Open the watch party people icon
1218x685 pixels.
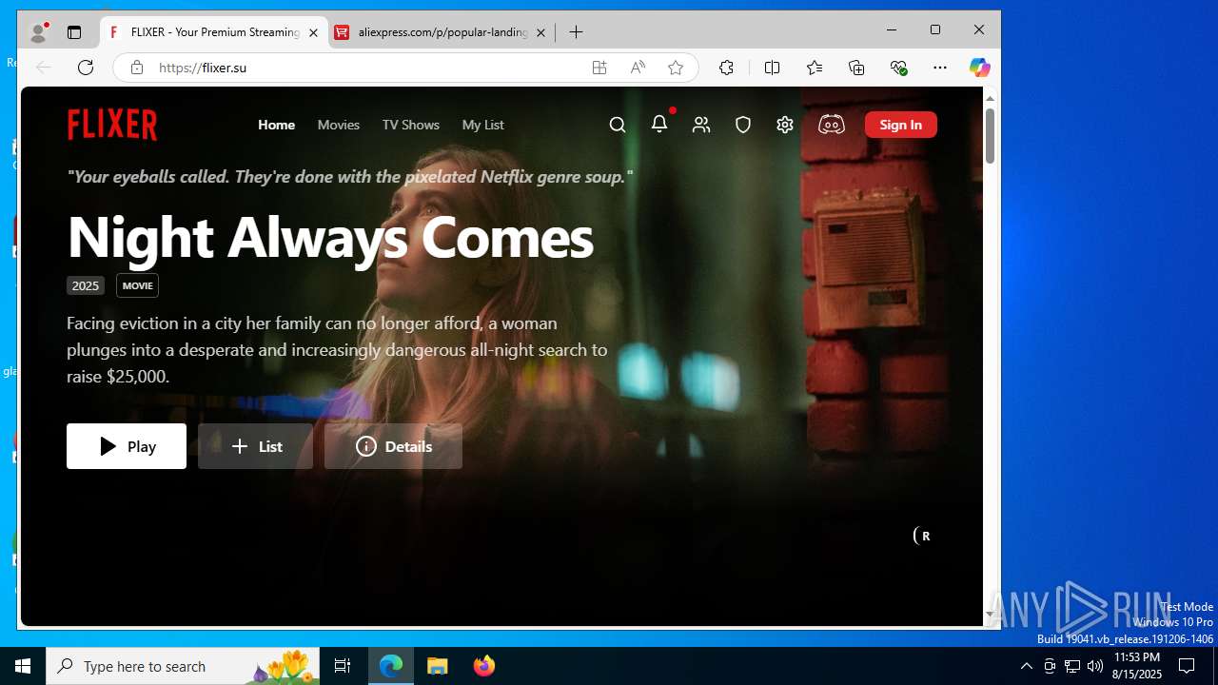click(701, 125)
